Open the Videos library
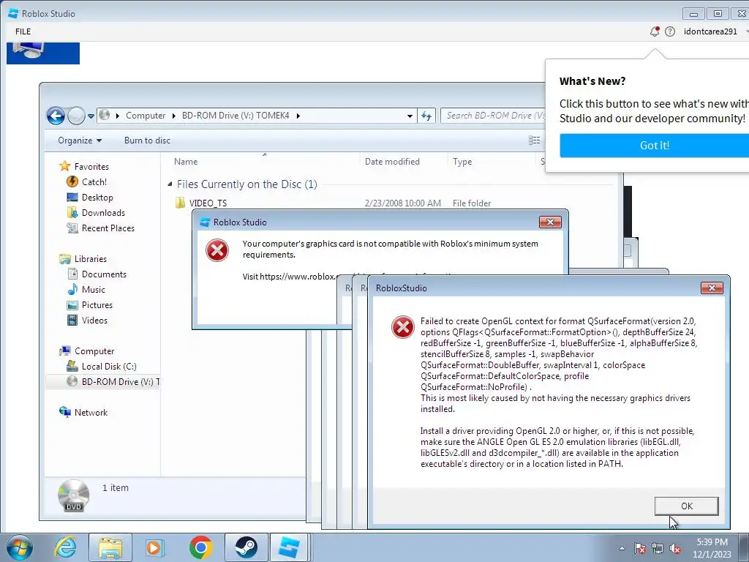 (94, 321)
